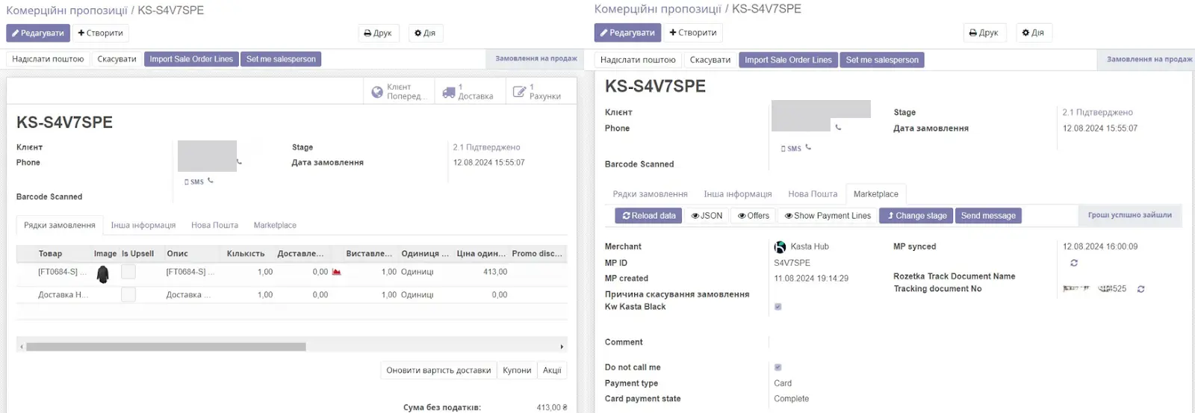The width and height of the screenshot is (1195, 413).
Task: Select Marketplace tab in right window
Action: (x=875, y=194)
